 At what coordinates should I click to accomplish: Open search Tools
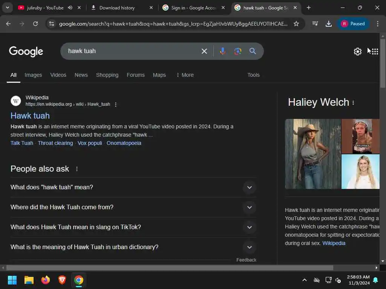[x=253, y=75]
